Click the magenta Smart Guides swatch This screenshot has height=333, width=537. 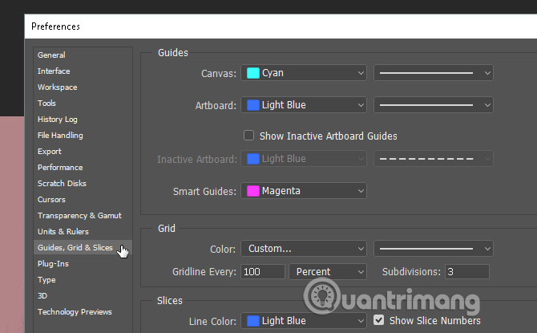253,191
